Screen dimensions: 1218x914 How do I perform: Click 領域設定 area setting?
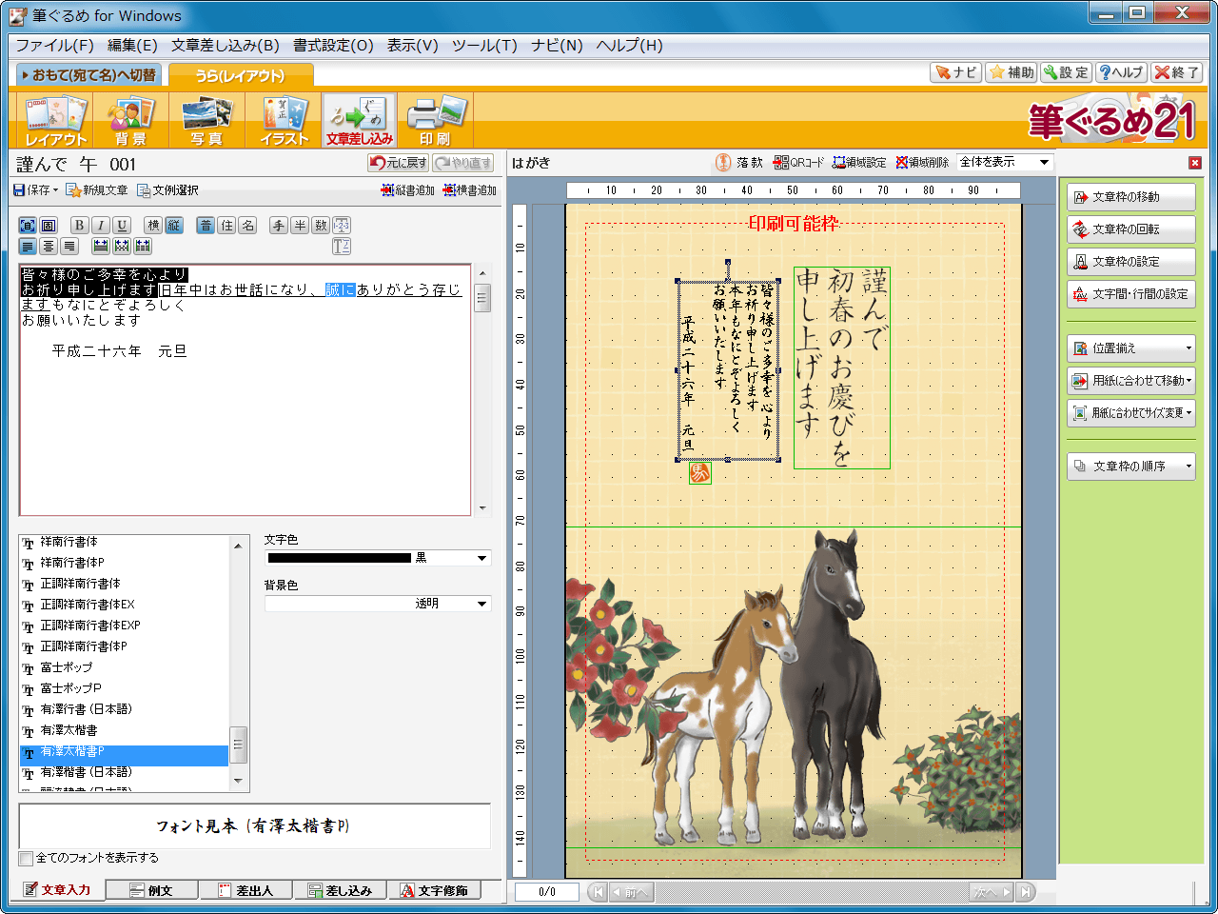859,163
